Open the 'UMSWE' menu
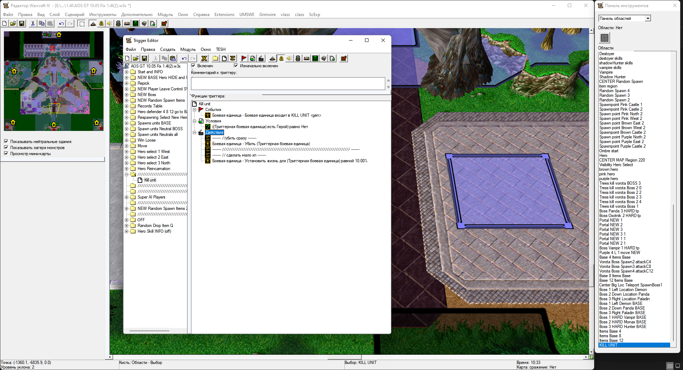Viewport: 683px width, 370px height. click(247, 15)
